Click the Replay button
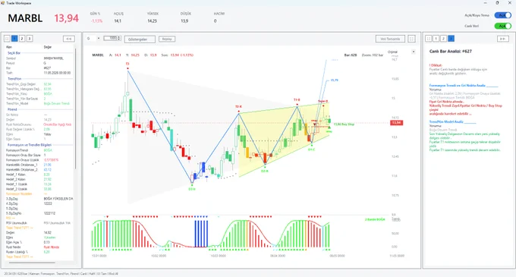The height and width of the screenshot is (277, 516). 167,39
